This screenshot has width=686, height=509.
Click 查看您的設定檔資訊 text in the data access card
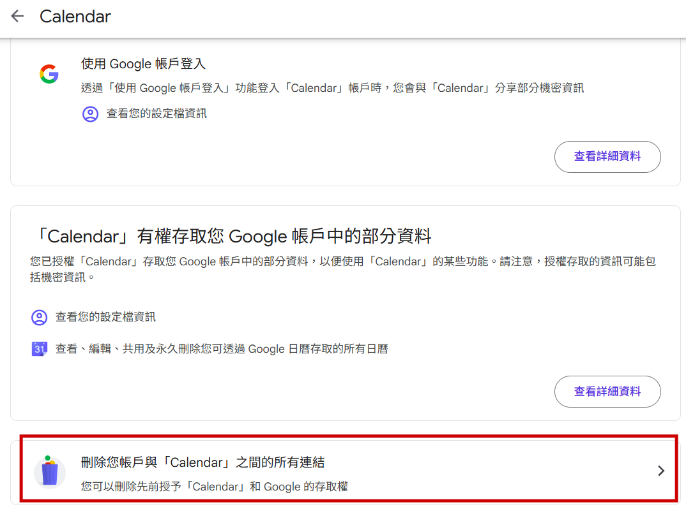[105, 317]
